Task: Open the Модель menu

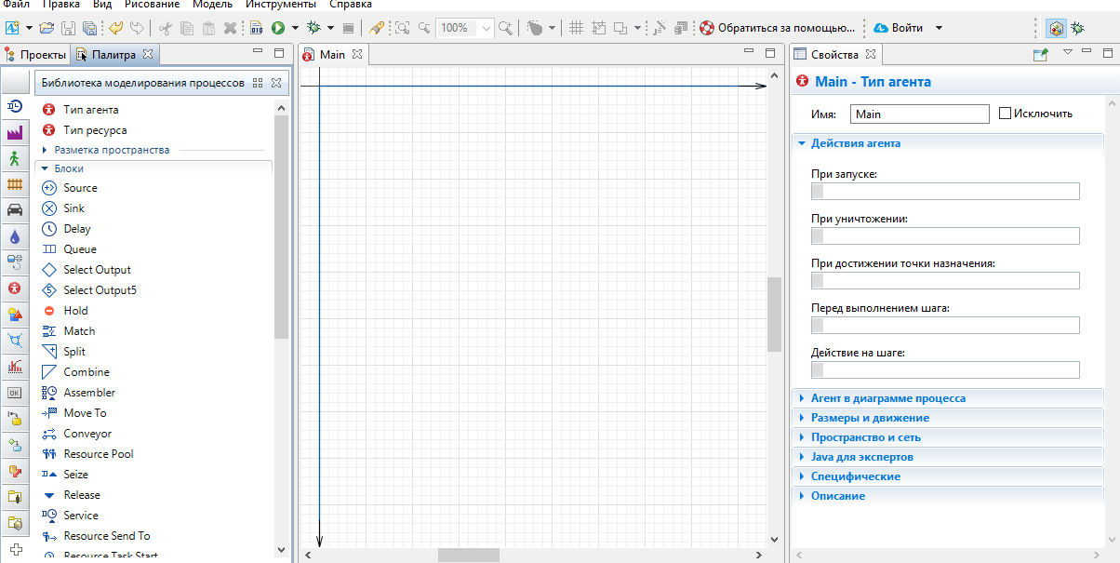Action: click(x=212, y=4)
